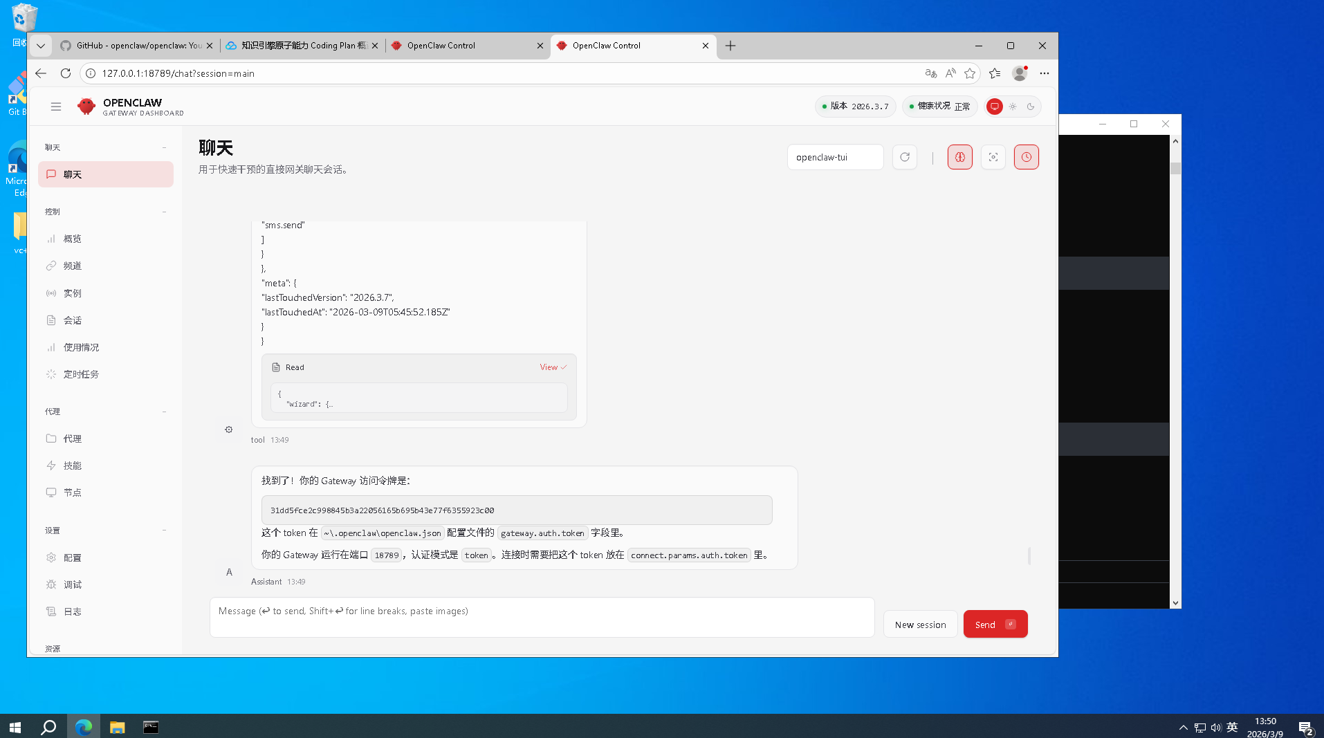The height and width of the screenshot is (738, 1324).
Task: Select the system theme monitor icon
Action: tap(995, 107)
